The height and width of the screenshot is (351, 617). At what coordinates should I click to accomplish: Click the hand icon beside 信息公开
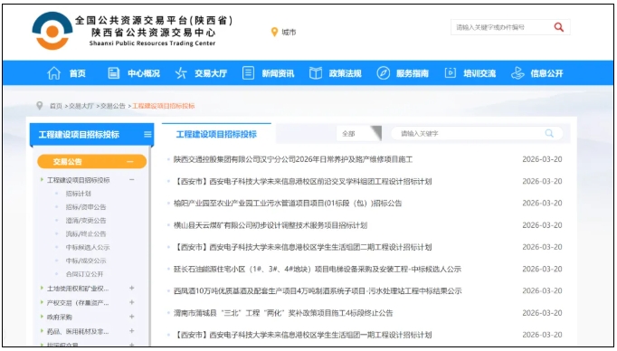coord(517,73)
